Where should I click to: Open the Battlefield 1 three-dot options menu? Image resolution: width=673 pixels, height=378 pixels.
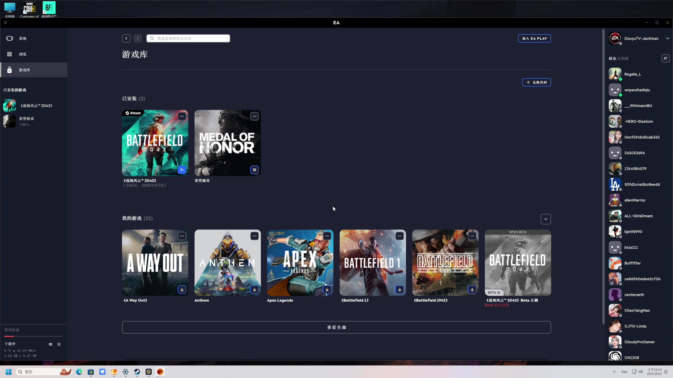pyautogui.click(x=400, y=236)
